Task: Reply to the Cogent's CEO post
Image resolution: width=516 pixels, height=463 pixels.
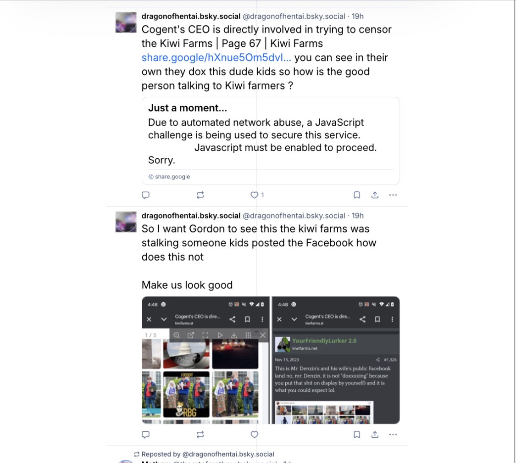Action: pos(145,195)
